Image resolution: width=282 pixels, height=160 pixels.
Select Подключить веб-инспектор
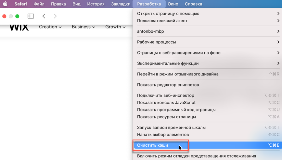click(208, 96)
